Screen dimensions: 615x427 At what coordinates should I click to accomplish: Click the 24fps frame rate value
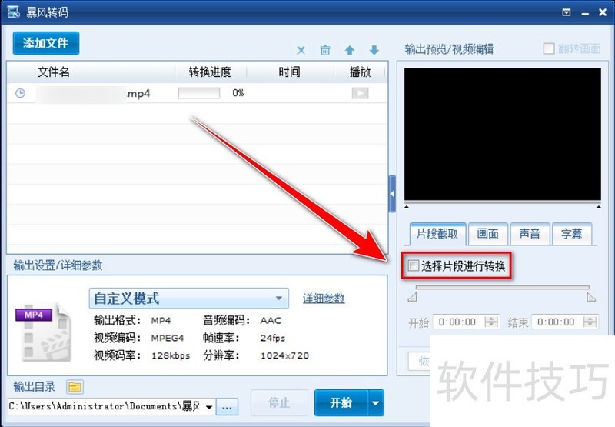pos(273,338)
